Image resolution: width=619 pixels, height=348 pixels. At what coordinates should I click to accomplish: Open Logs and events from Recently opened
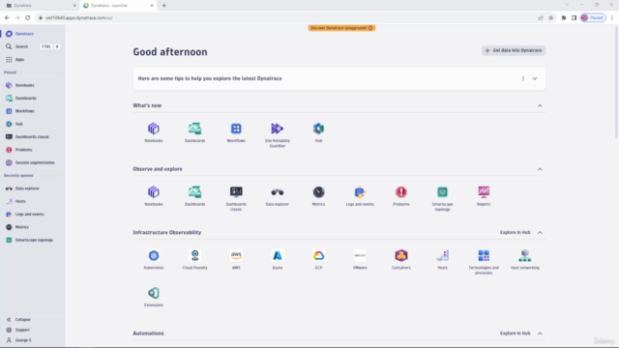[x=32, y=215]
